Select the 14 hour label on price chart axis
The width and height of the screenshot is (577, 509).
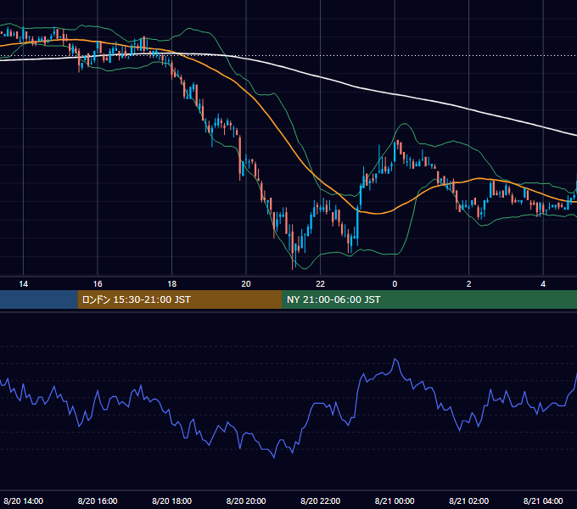tap(23, 284)
